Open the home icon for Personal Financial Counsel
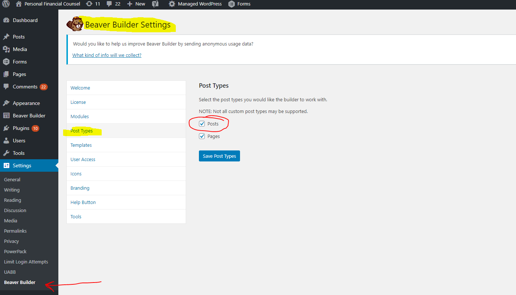 pyautogui.click(x=19, y=4)
